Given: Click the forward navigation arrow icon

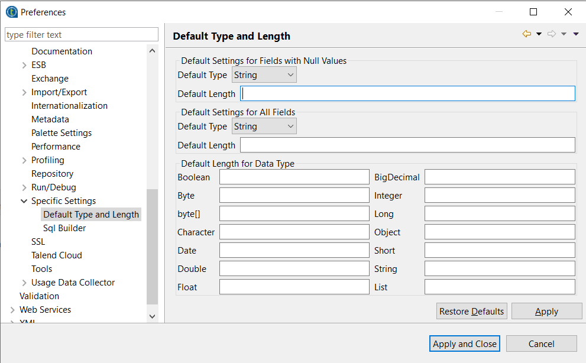Looking at the screenshot, I should [551, 34].
